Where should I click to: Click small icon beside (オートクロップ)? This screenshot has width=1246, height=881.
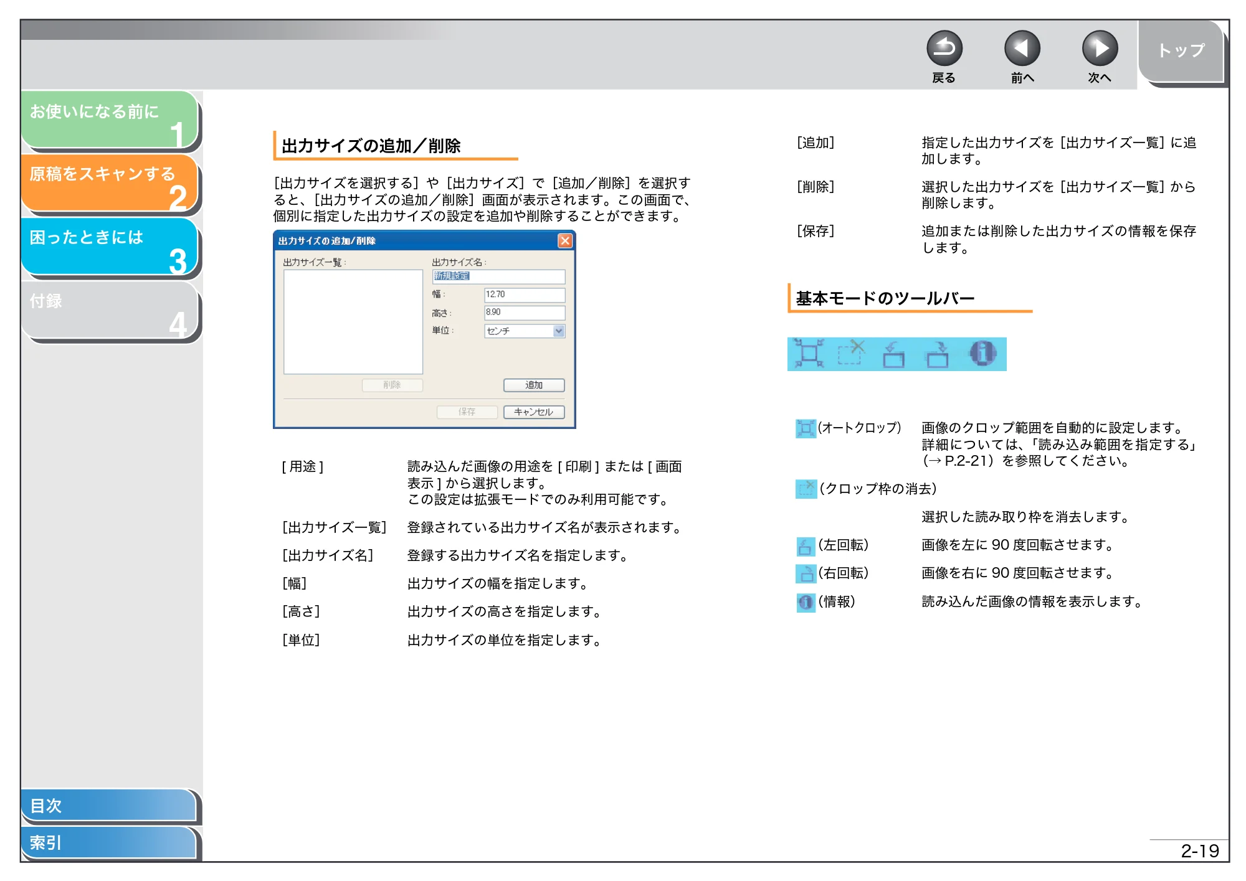tap(806, 428)
